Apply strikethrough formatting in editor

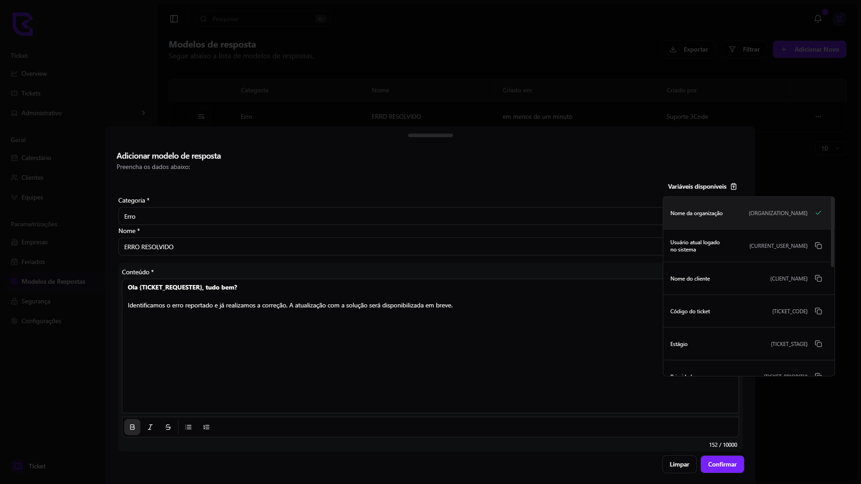coord(168,428)
